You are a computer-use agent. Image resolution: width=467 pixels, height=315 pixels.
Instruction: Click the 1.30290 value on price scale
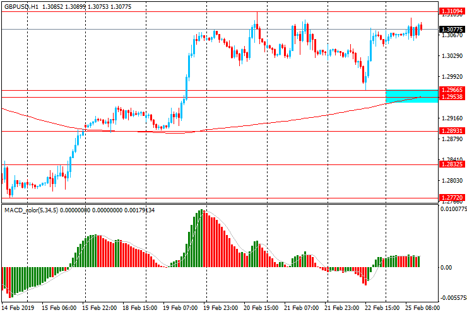click(452, 56)
